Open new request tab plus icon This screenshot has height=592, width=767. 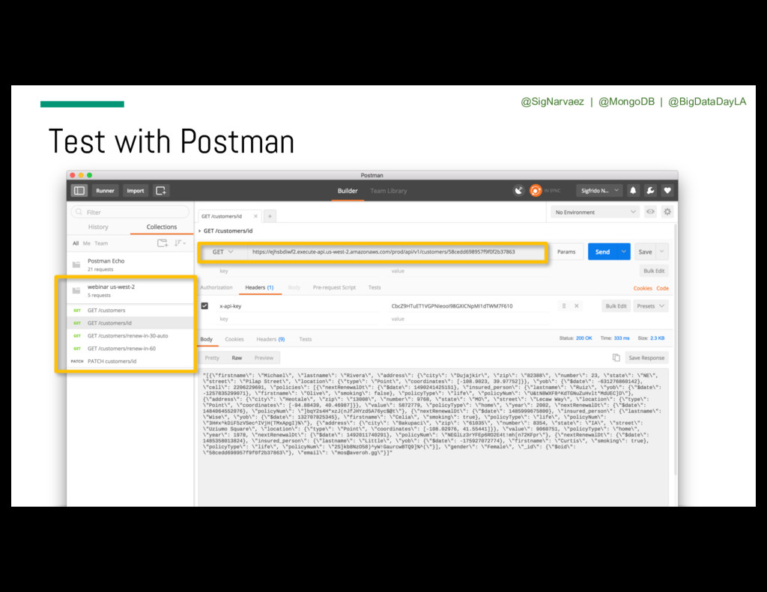click(x=270, y=216)
